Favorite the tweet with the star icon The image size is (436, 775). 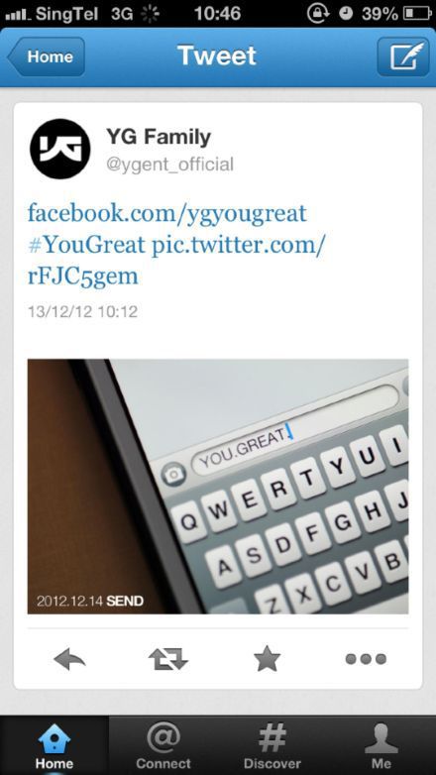click(267, 658)
